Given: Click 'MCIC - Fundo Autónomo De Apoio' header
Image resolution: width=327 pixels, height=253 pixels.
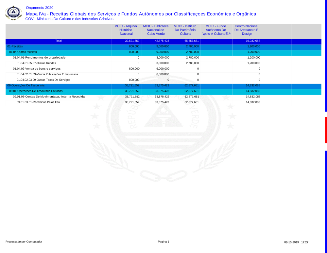Looking at the screenshot, I should tap(216, 30).
